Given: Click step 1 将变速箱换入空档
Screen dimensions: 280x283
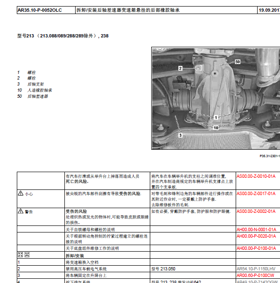Looking at the screenshot, I should tap(82, 262).
